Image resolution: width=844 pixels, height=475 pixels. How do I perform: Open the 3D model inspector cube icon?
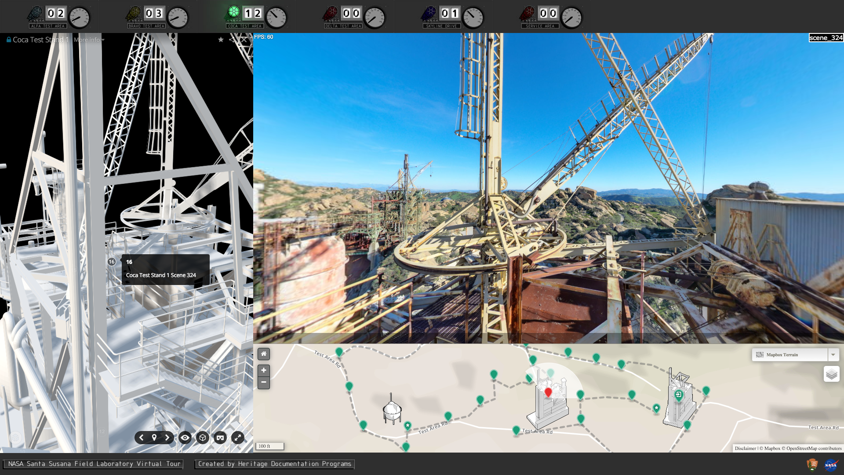point(203,438)
